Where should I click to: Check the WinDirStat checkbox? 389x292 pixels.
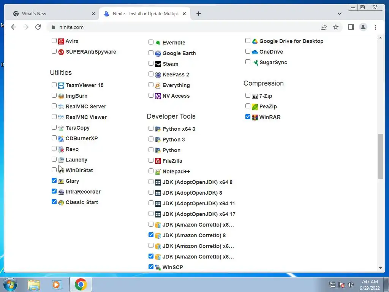click(54, 170)
